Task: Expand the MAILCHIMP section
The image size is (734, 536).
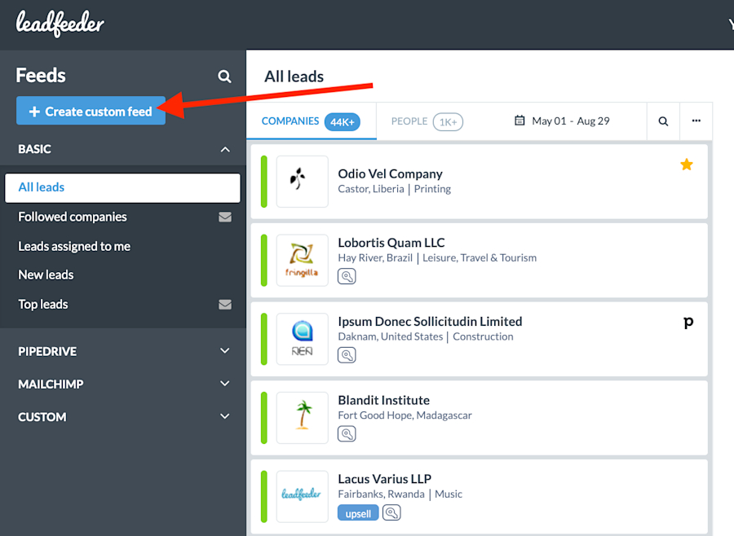Action: point(225,384)
